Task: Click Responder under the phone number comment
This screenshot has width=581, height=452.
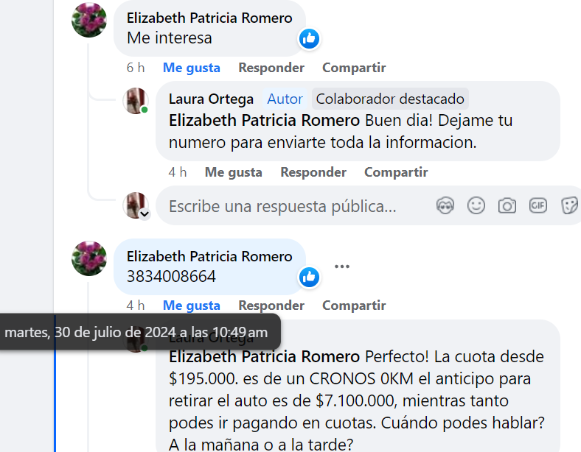Action: click(271, 306)
